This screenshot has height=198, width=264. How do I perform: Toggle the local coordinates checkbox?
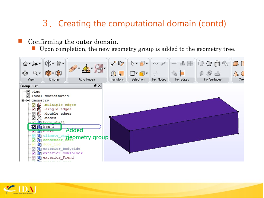[x=28, y=96]
